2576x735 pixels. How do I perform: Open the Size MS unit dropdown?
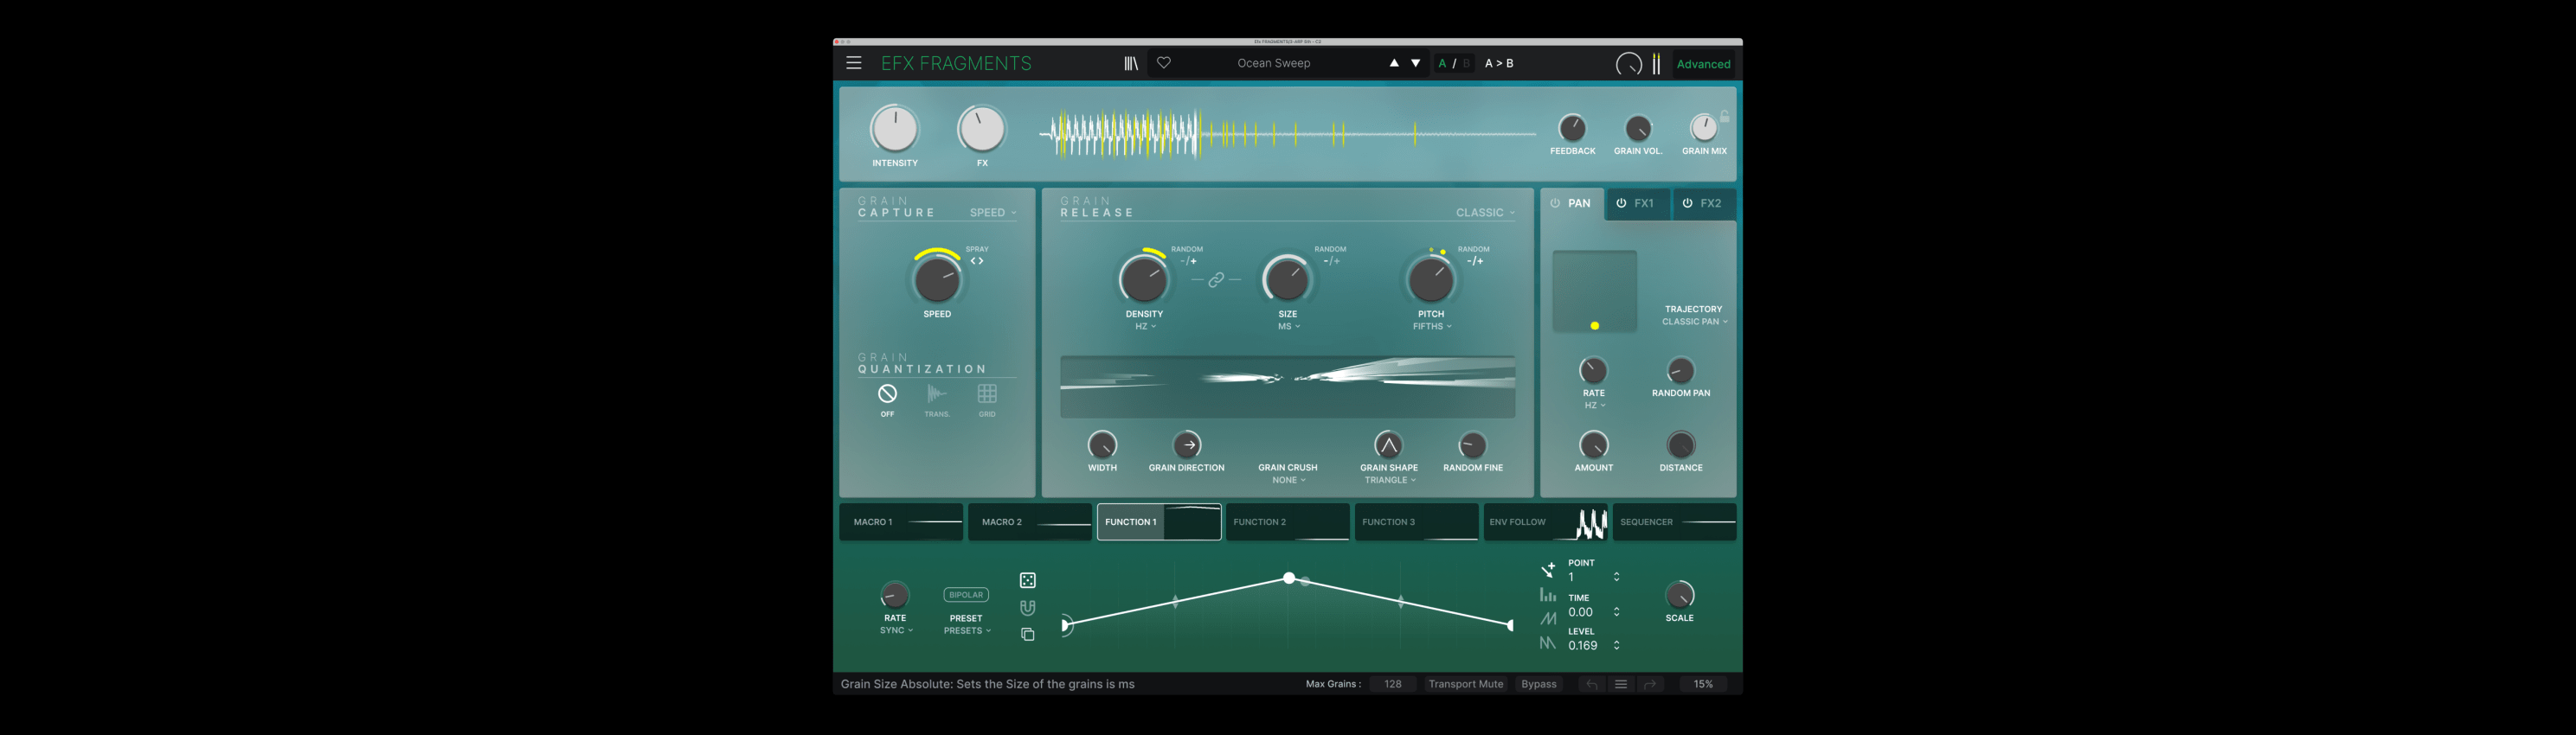1288,327
